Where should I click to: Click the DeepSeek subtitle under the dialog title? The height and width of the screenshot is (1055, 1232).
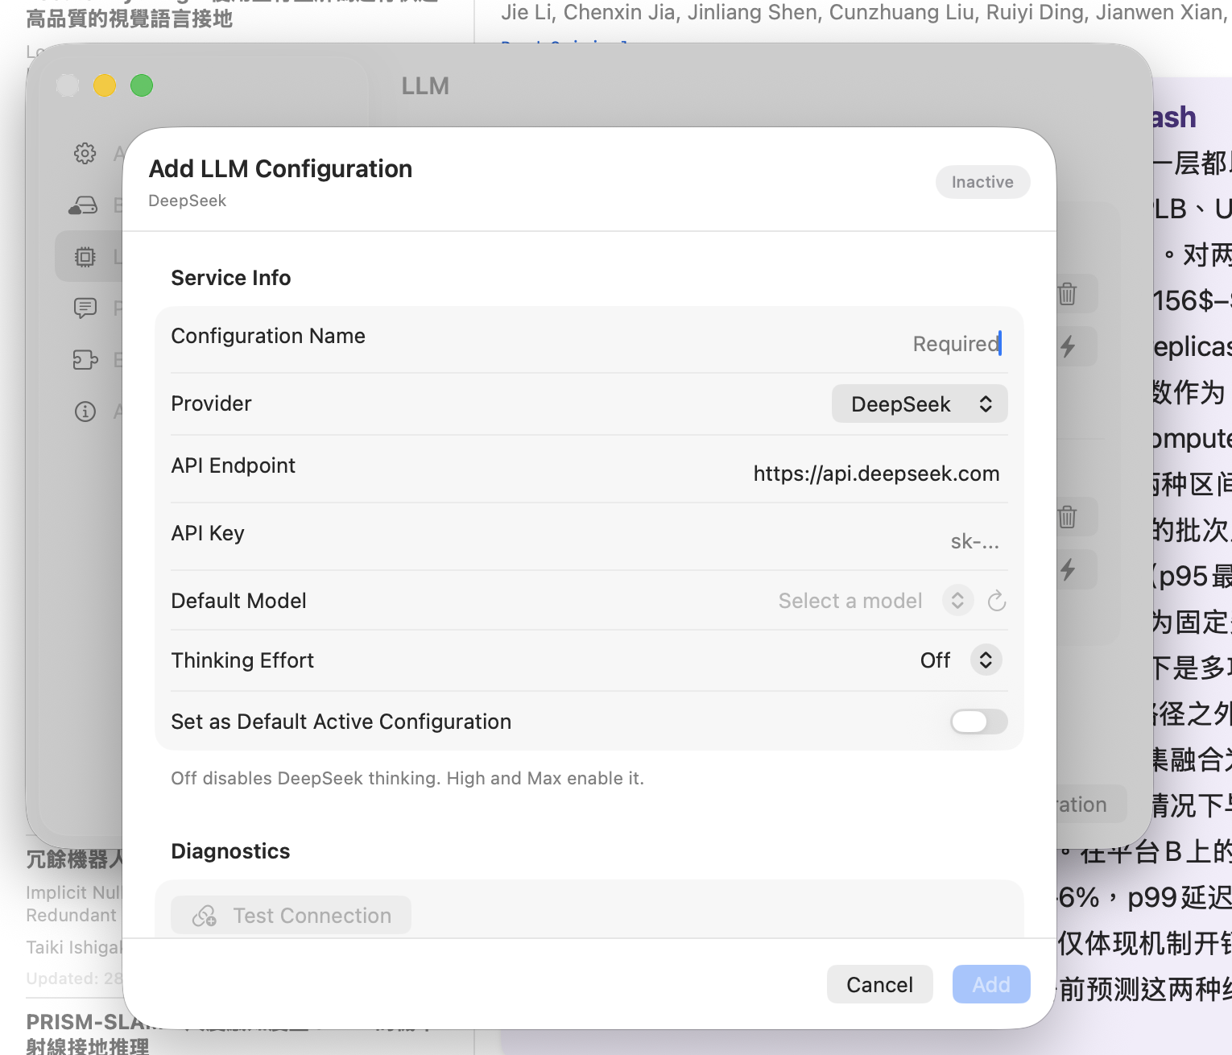pos(188,201)
